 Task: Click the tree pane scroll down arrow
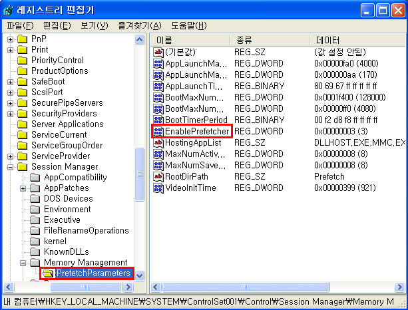[140, 275]
